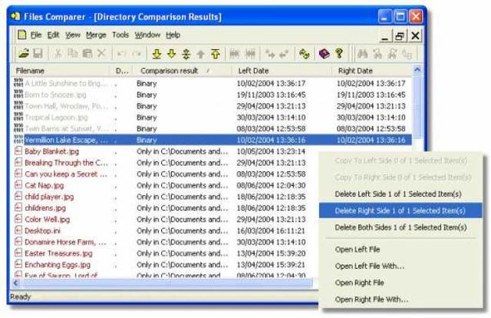Click the Delete X toolbar icon
Image resolution: width=491 pixels, height=318 pixels.
click(101, 54)
